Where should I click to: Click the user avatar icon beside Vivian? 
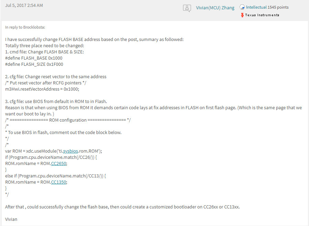(187, 8)
